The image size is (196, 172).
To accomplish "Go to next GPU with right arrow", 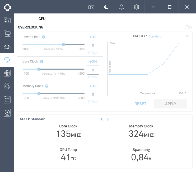I will click(108, 119).
